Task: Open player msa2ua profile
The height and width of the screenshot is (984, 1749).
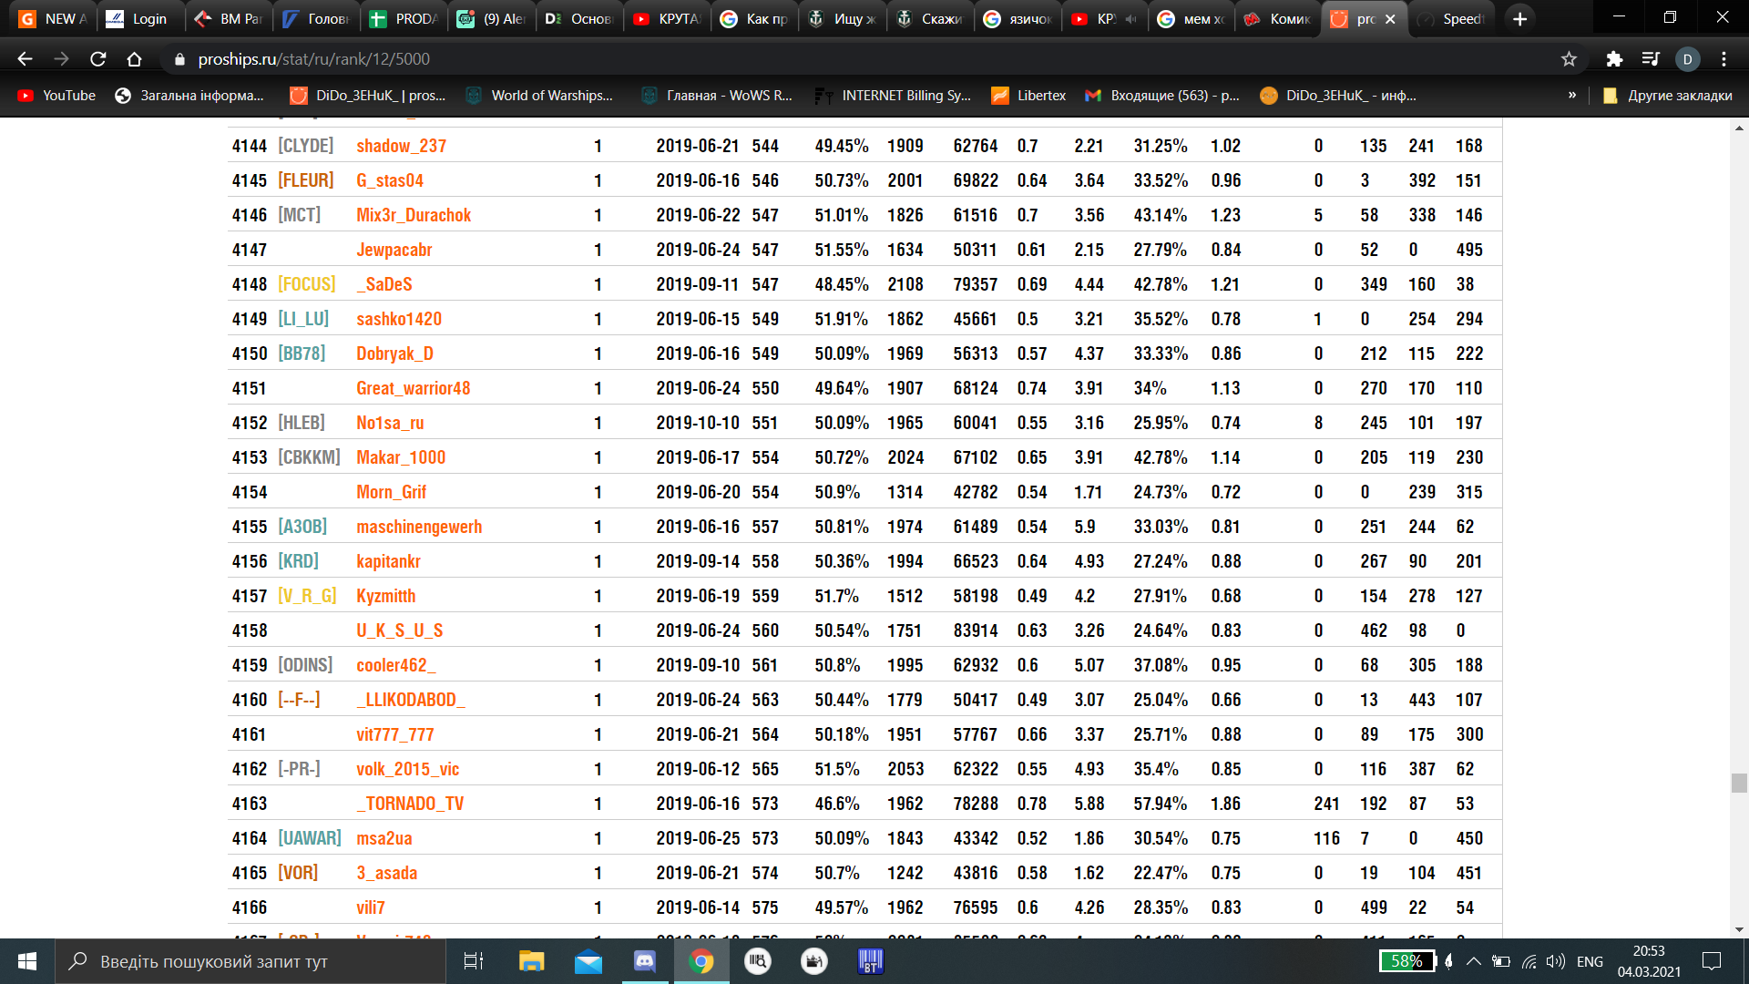Action: (x=384, y=838)
